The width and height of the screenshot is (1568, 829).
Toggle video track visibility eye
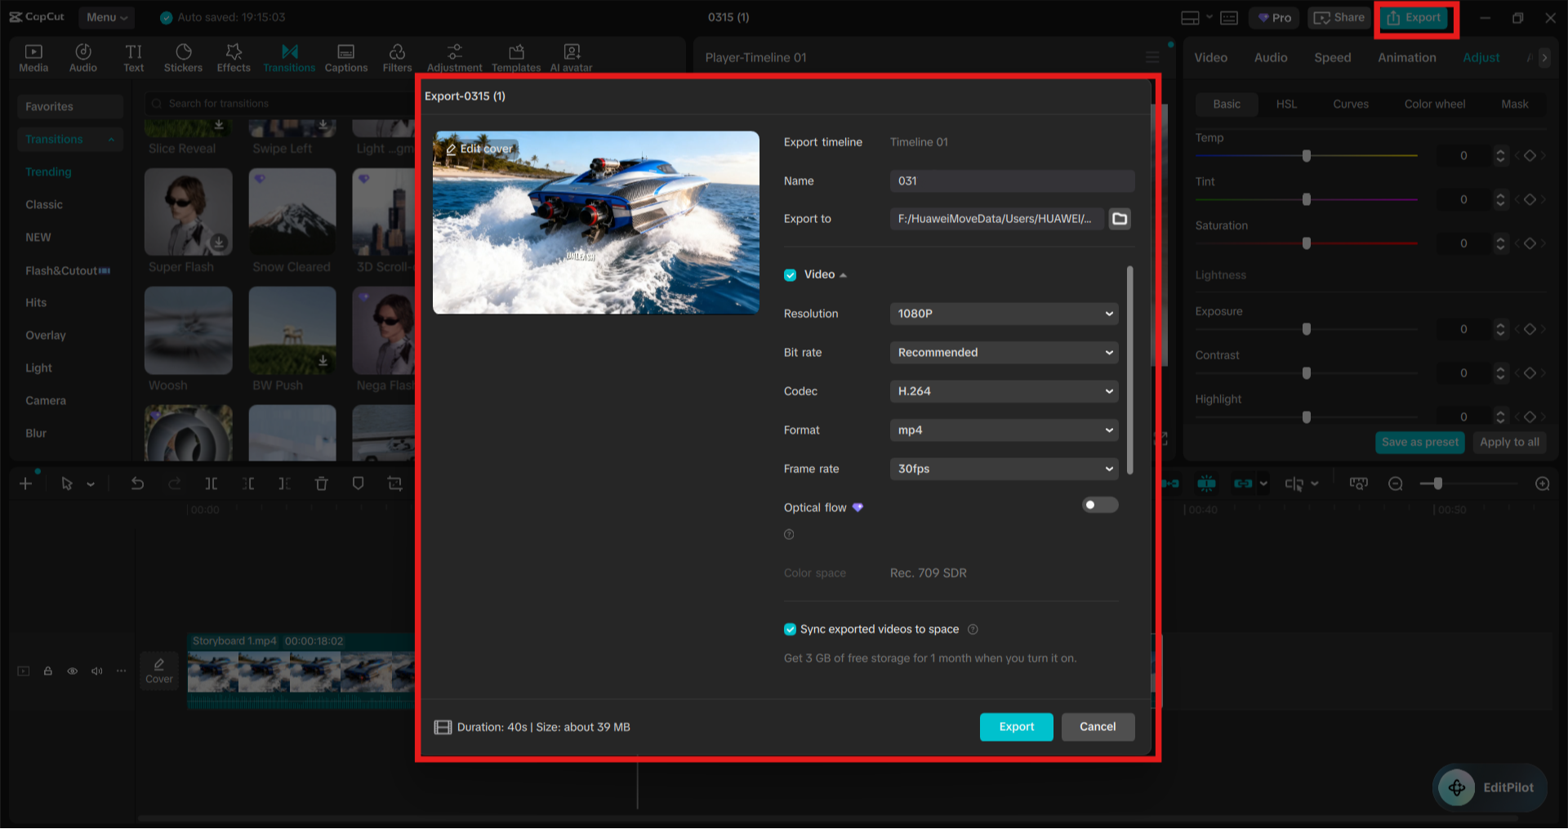(x=73, y=671)
